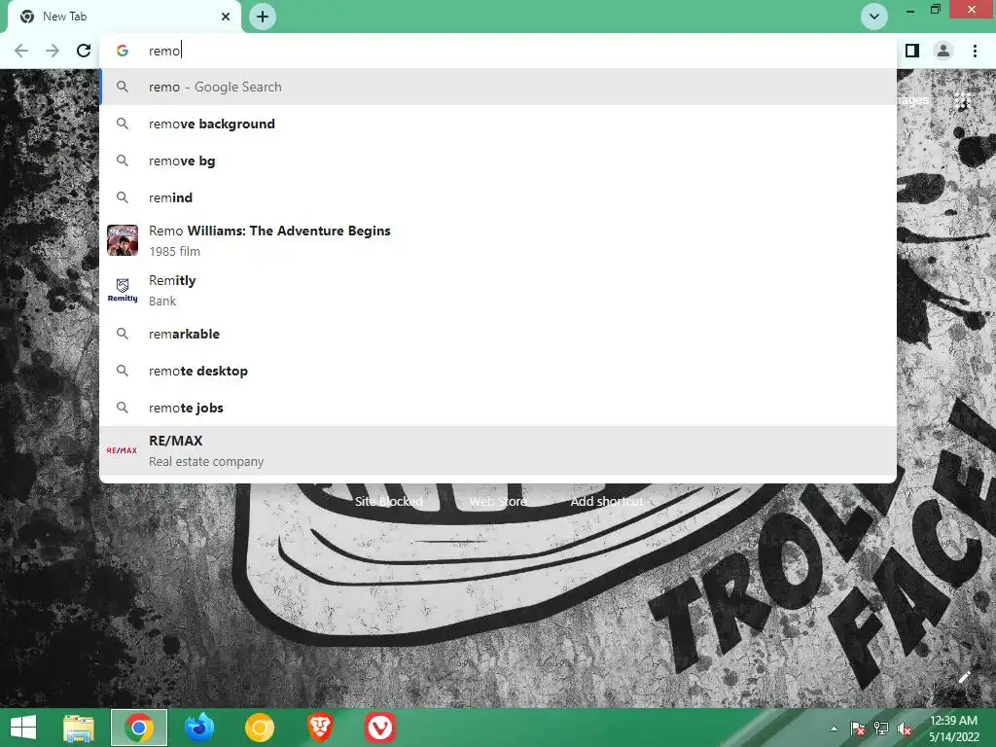Launch Firefox from the taskbar

[198, 728]
